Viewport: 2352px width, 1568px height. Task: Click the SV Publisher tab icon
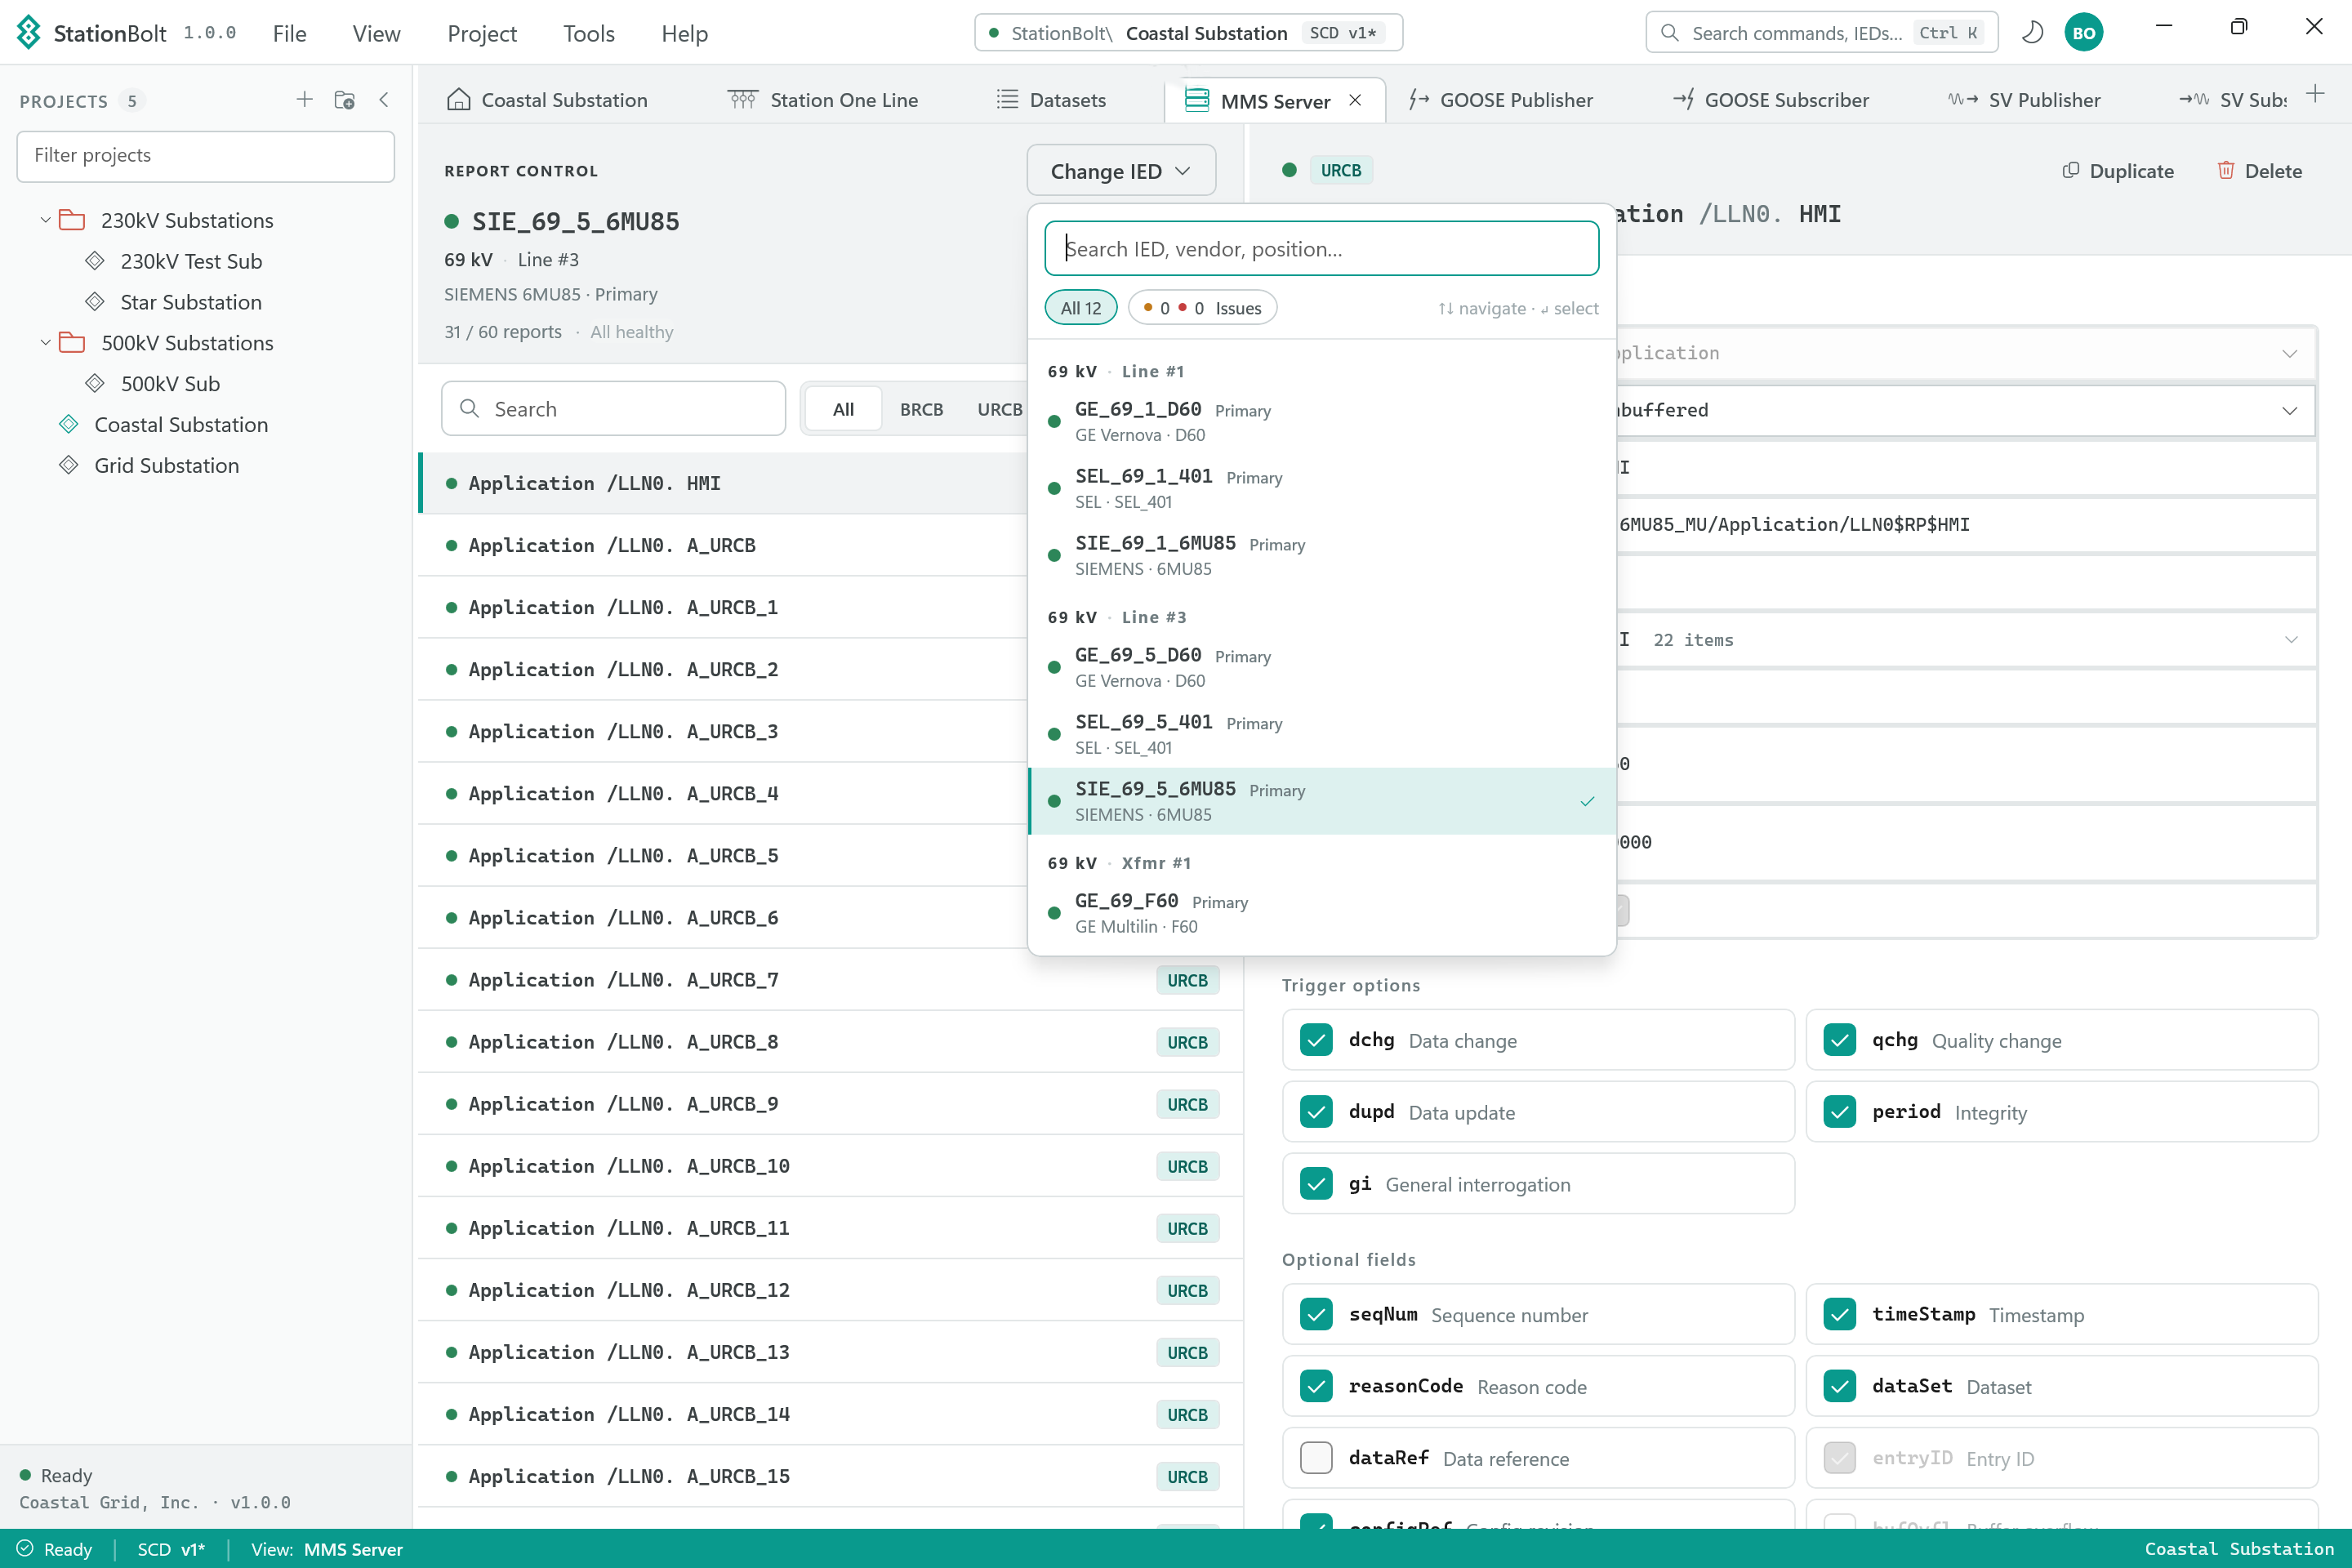pyautogui.click(x=1963, y=100)
